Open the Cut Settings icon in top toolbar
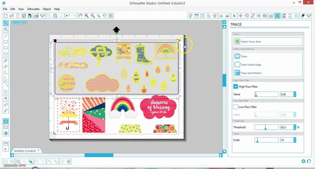The image size is (315, 169). [x=303, y=16]
